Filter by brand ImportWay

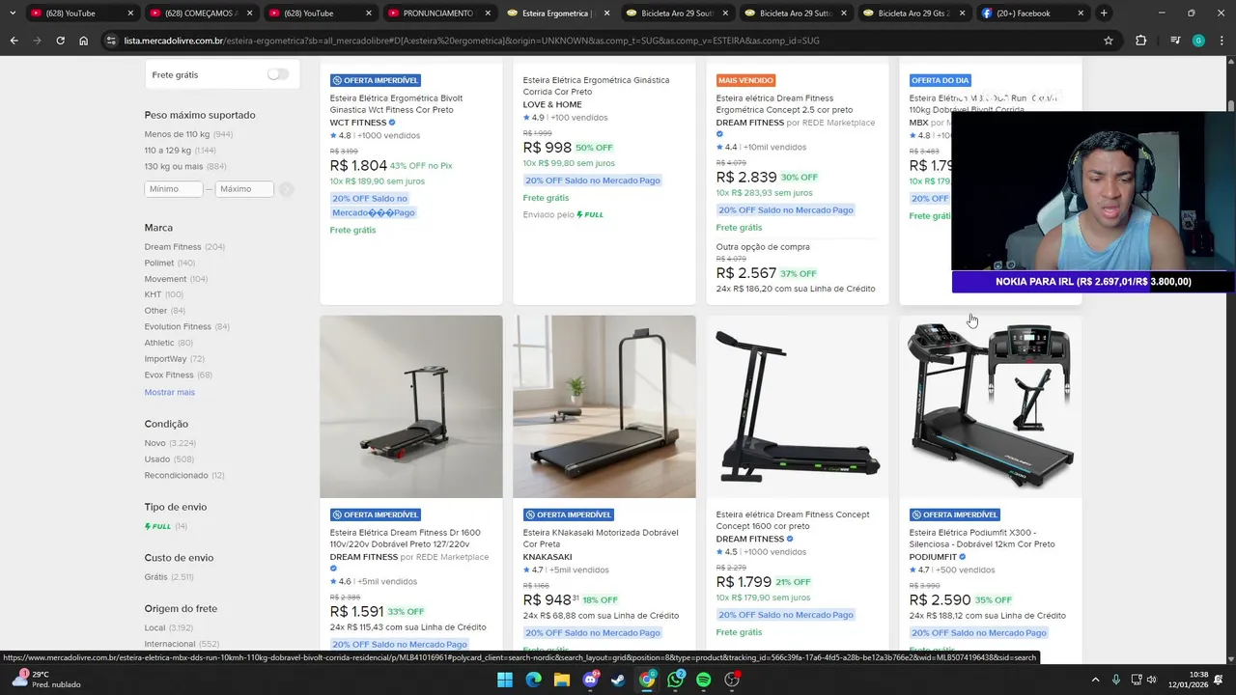[x=165, y=359]
